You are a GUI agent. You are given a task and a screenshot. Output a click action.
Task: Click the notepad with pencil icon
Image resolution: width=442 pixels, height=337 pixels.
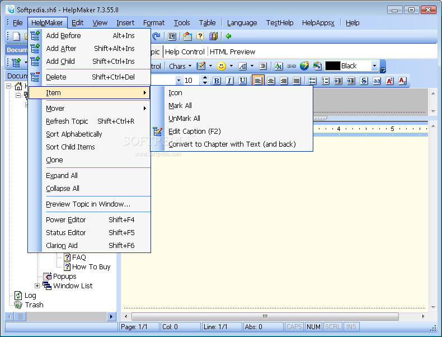click(x=201, y=66)
